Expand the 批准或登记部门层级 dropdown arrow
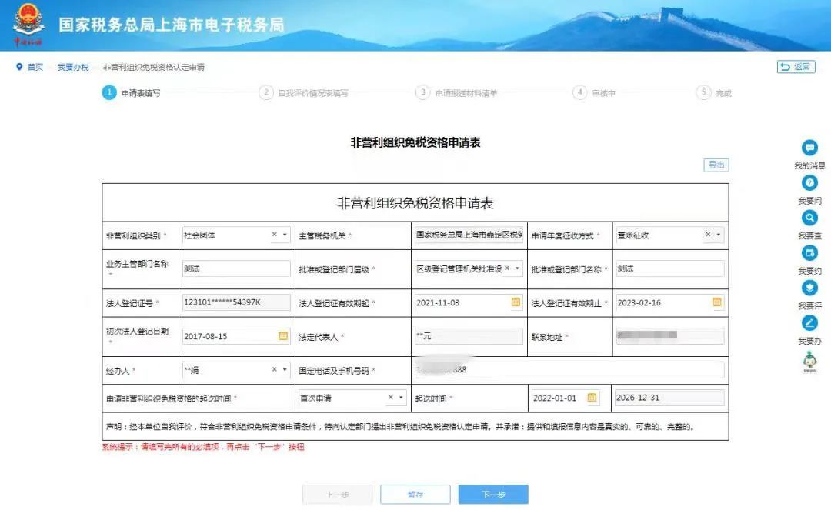 [x=517, y=268]
